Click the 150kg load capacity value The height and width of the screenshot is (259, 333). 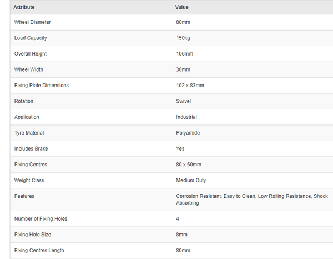click(x=184, y=38)
